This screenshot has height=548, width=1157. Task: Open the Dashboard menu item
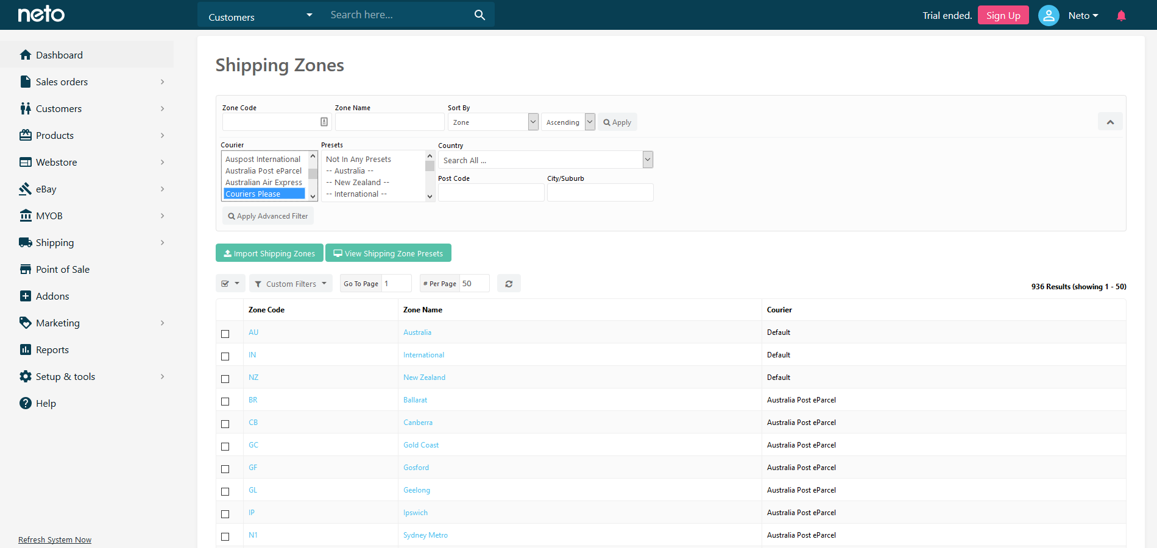coord(87,55)
